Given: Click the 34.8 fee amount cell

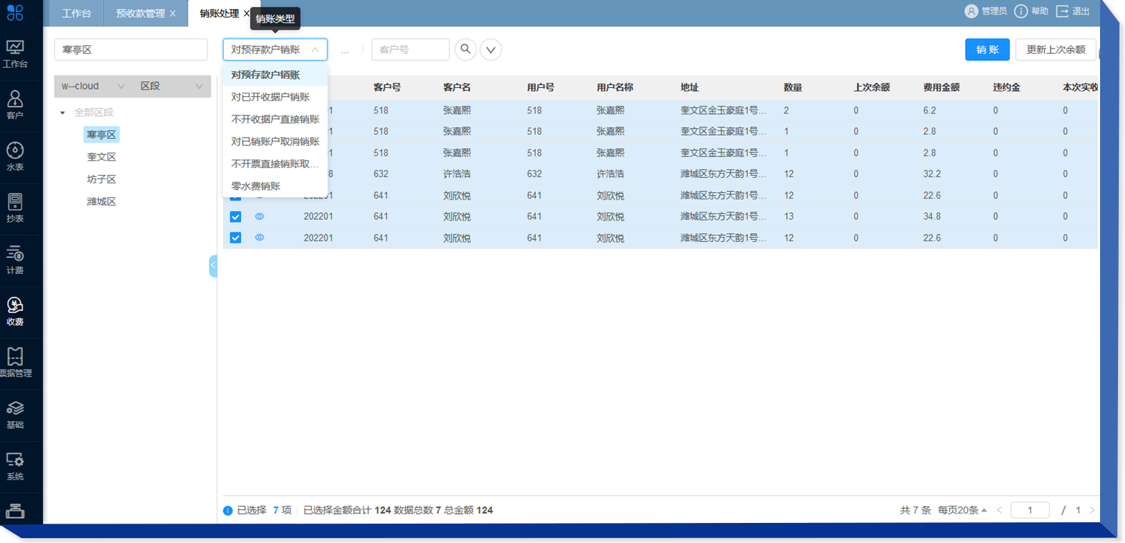Looking at the screenshot, I should tap(932, 217).
